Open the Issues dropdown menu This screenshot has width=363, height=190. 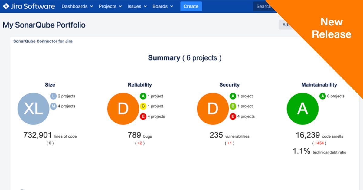(137, 6)
